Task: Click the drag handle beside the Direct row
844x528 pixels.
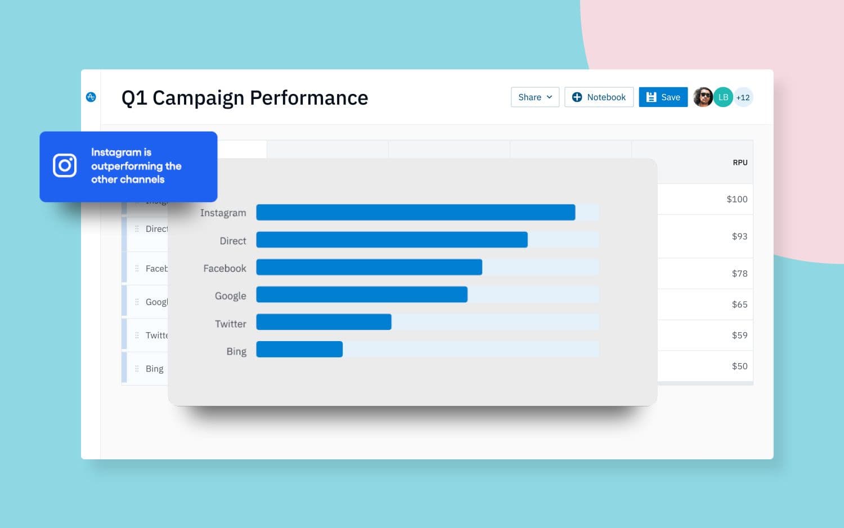Action: click(138, 229)
